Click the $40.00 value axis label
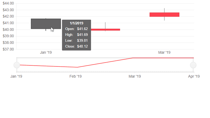Image resolution: width=210 pixels, height=118 pixels. pos(8,29)
